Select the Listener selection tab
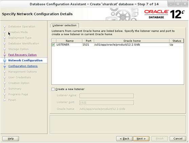Screen dimensions: 189x143 click(x=64, y=25)
